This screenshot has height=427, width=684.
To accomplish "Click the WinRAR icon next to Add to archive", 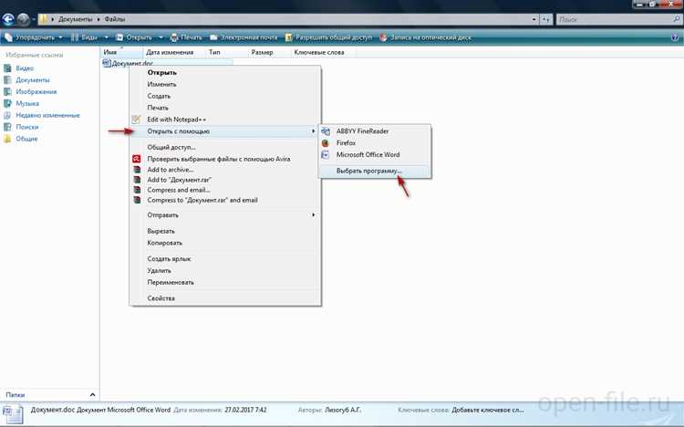I will pos(137,170).
